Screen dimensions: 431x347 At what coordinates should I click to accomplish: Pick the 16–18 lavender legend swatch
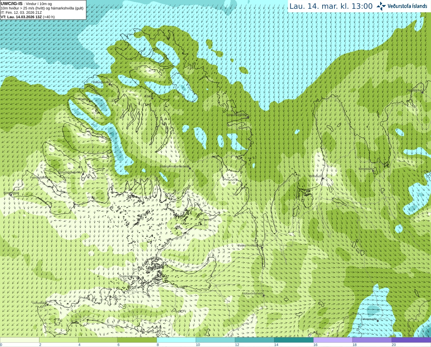coord(333,340)
